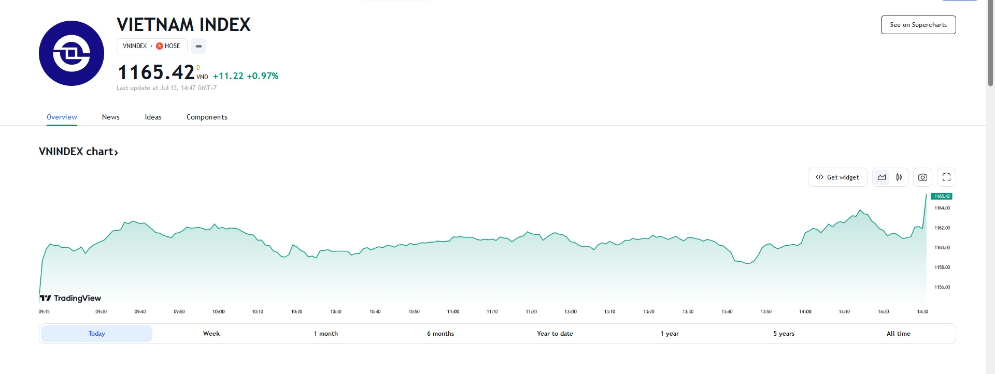This screenshot has width=995, height=374.
Task: Switch to the area chart style icon
Action: click(x=882, y=177)
